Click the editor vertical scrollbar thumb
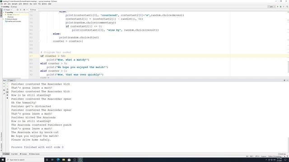Viewport: 289px width, 162px height. (288, 67)
